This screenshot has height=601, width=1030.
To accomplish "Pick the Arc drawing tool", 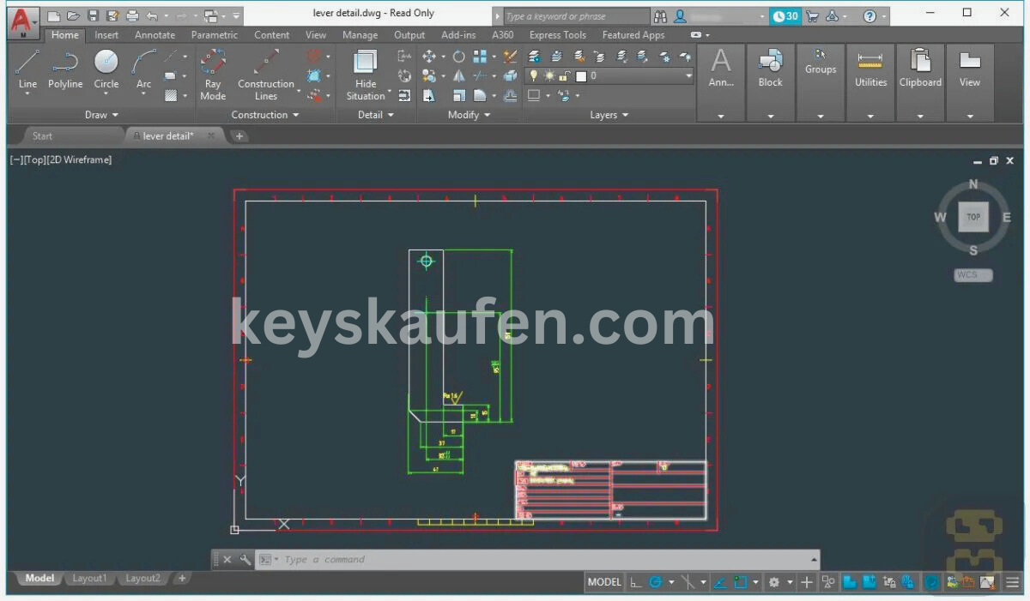I will pos(143,69).
